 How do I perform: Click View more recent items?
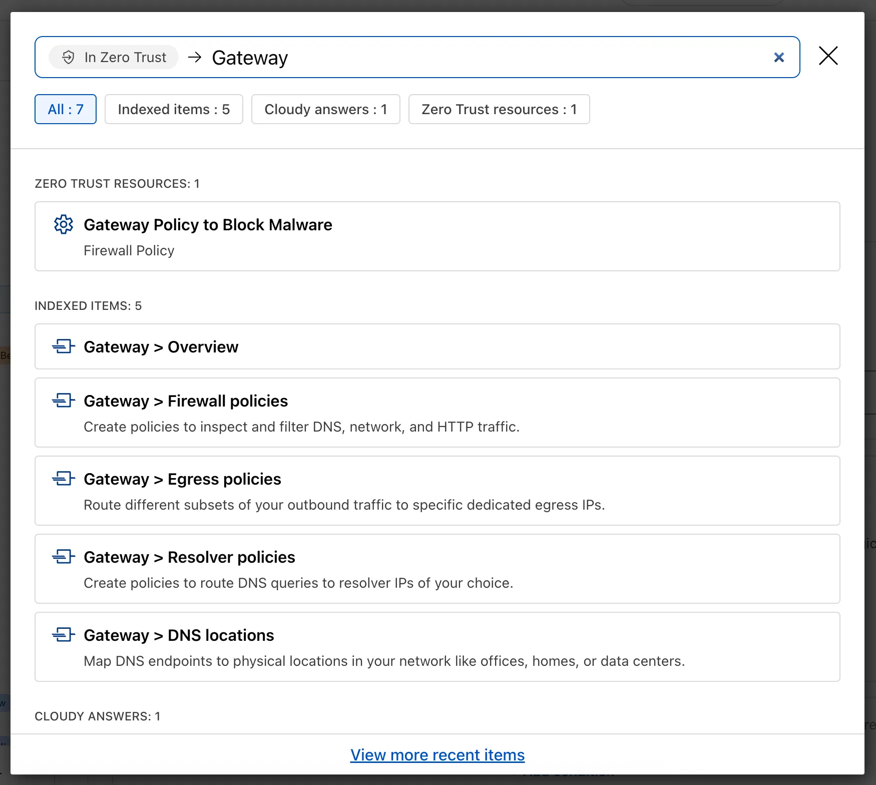[437, 755]
